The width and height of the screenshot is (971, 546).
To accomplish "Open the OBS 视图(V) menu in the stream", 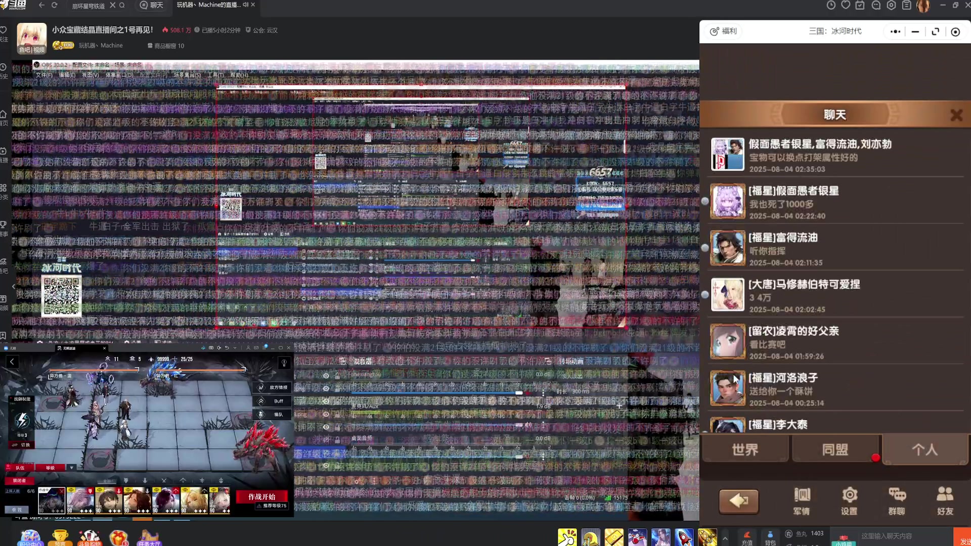I will pyautogui.click(x=91, y=75).
